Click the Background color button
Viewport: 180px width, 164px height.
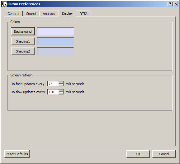tap(23, 31)
